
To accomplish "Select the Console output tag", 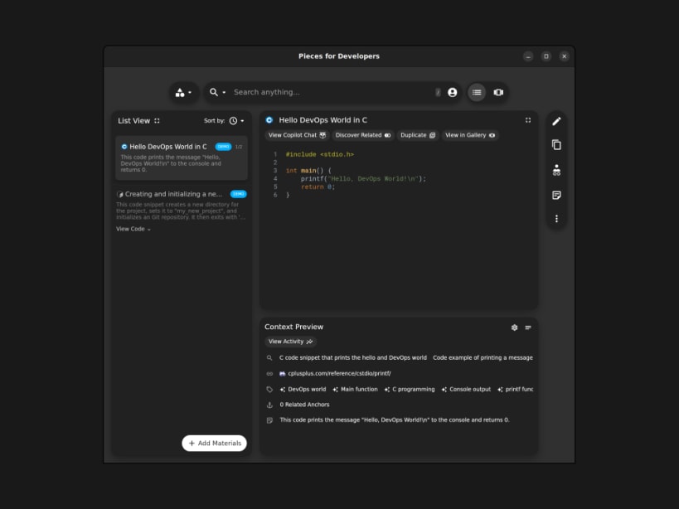I will tap(466, 390).
